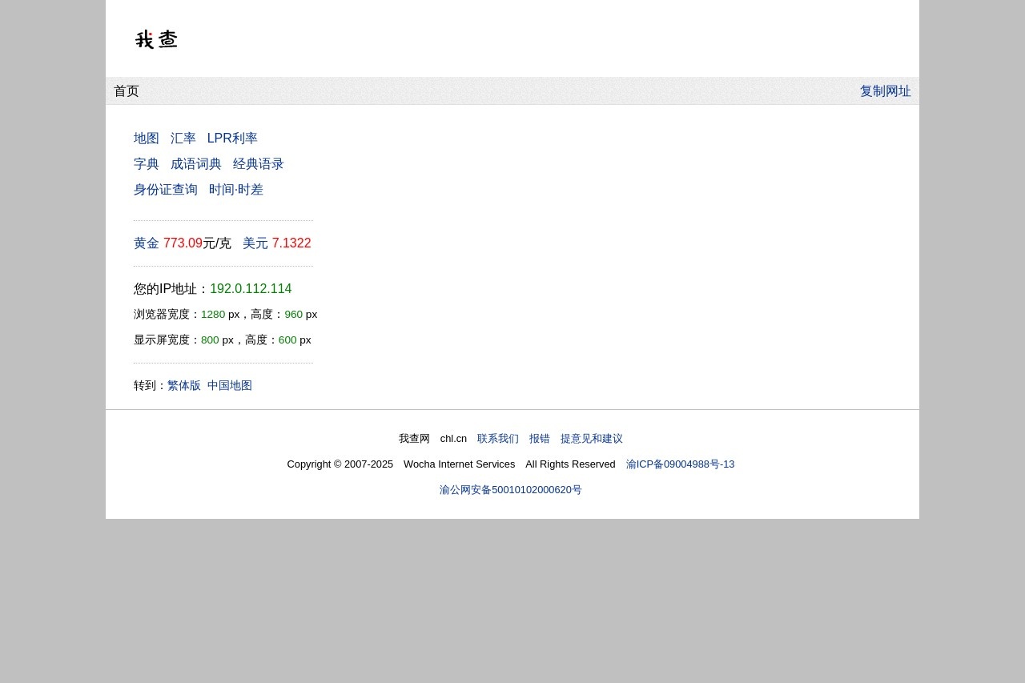Click the 美元 dollar rate link
Viewport: 1025px width, 683px height.
(255, 243)
